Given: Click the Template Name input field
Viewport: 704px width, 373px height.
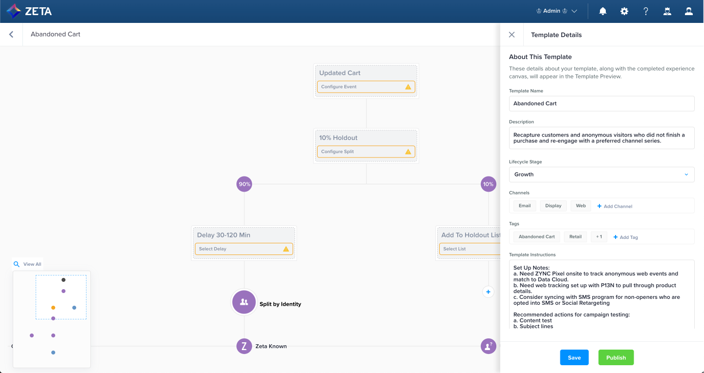Looking at the screenshot, I should 601,103.
